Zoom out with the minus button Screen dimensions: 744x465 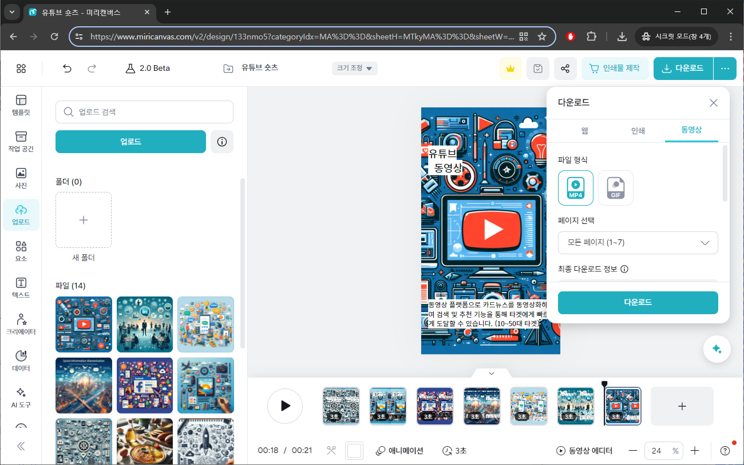[633, 451]
